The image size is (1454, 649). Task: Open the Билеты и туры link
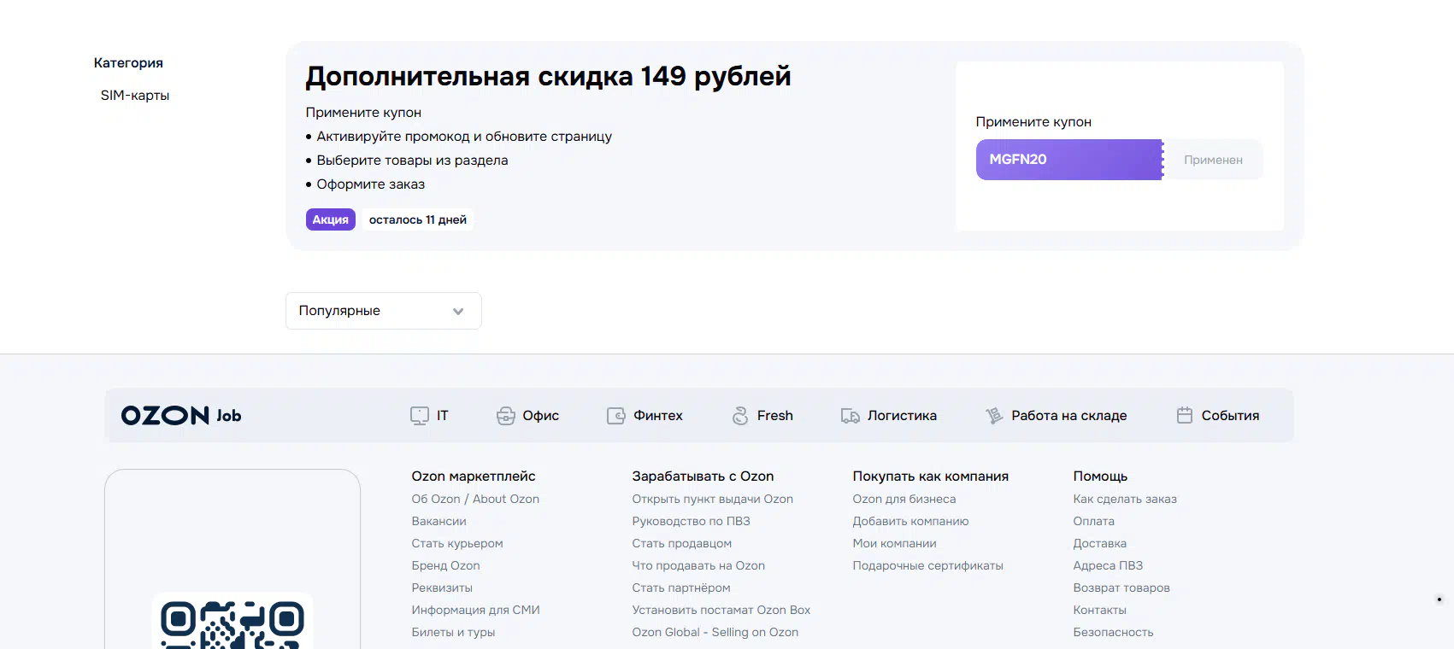pyautogui.click(x=453, y=633)
